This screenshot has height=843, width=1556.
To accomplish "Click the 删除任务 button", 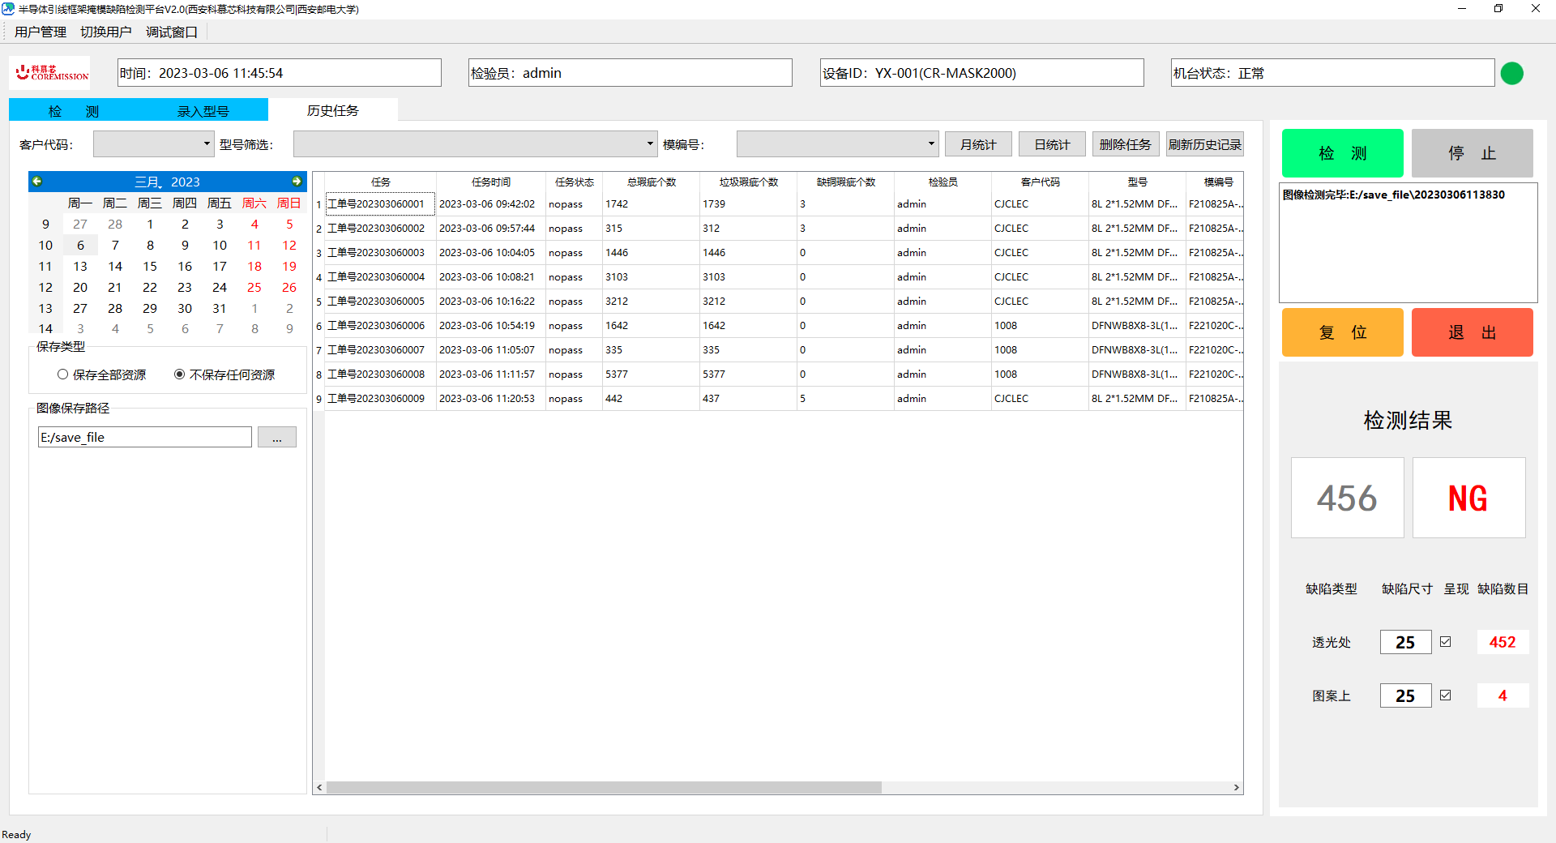I will click(1125, 144).
